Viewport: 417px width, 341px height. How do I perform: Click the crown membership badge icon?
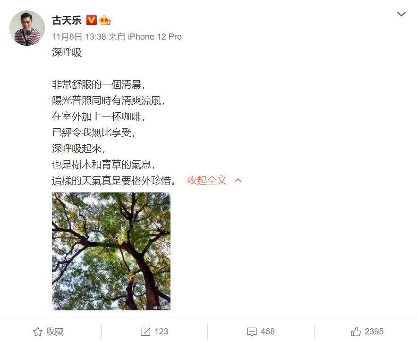pos(105,20)
